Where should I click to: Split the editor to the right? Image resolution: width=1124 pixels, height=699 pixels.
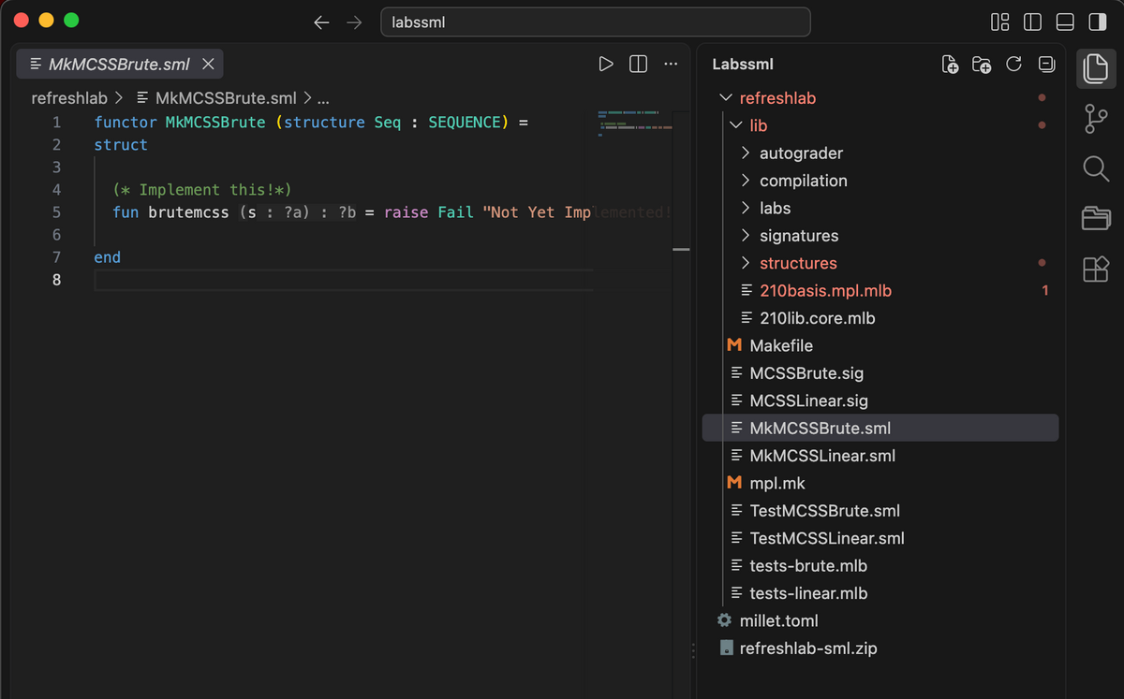[638, 64]
